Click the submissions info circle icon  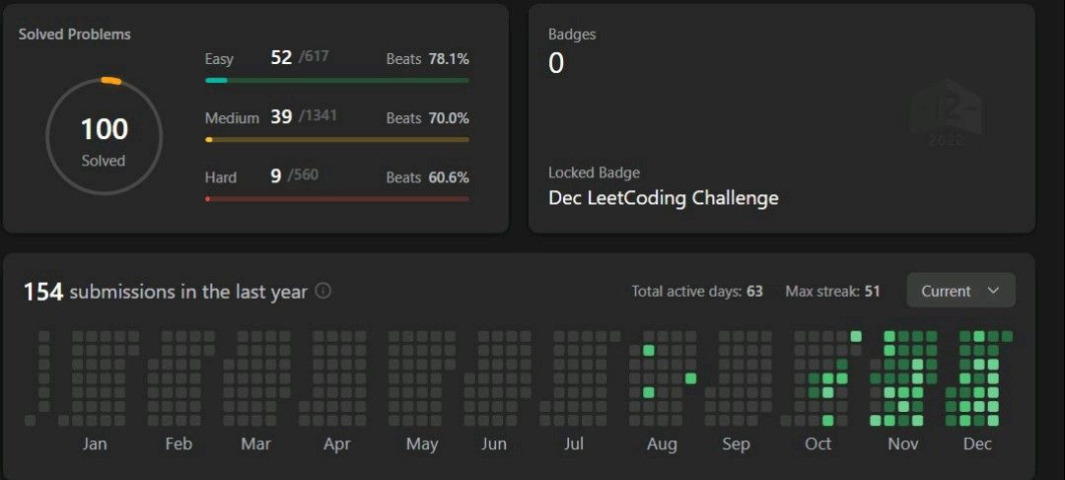(x=323, y=292)
